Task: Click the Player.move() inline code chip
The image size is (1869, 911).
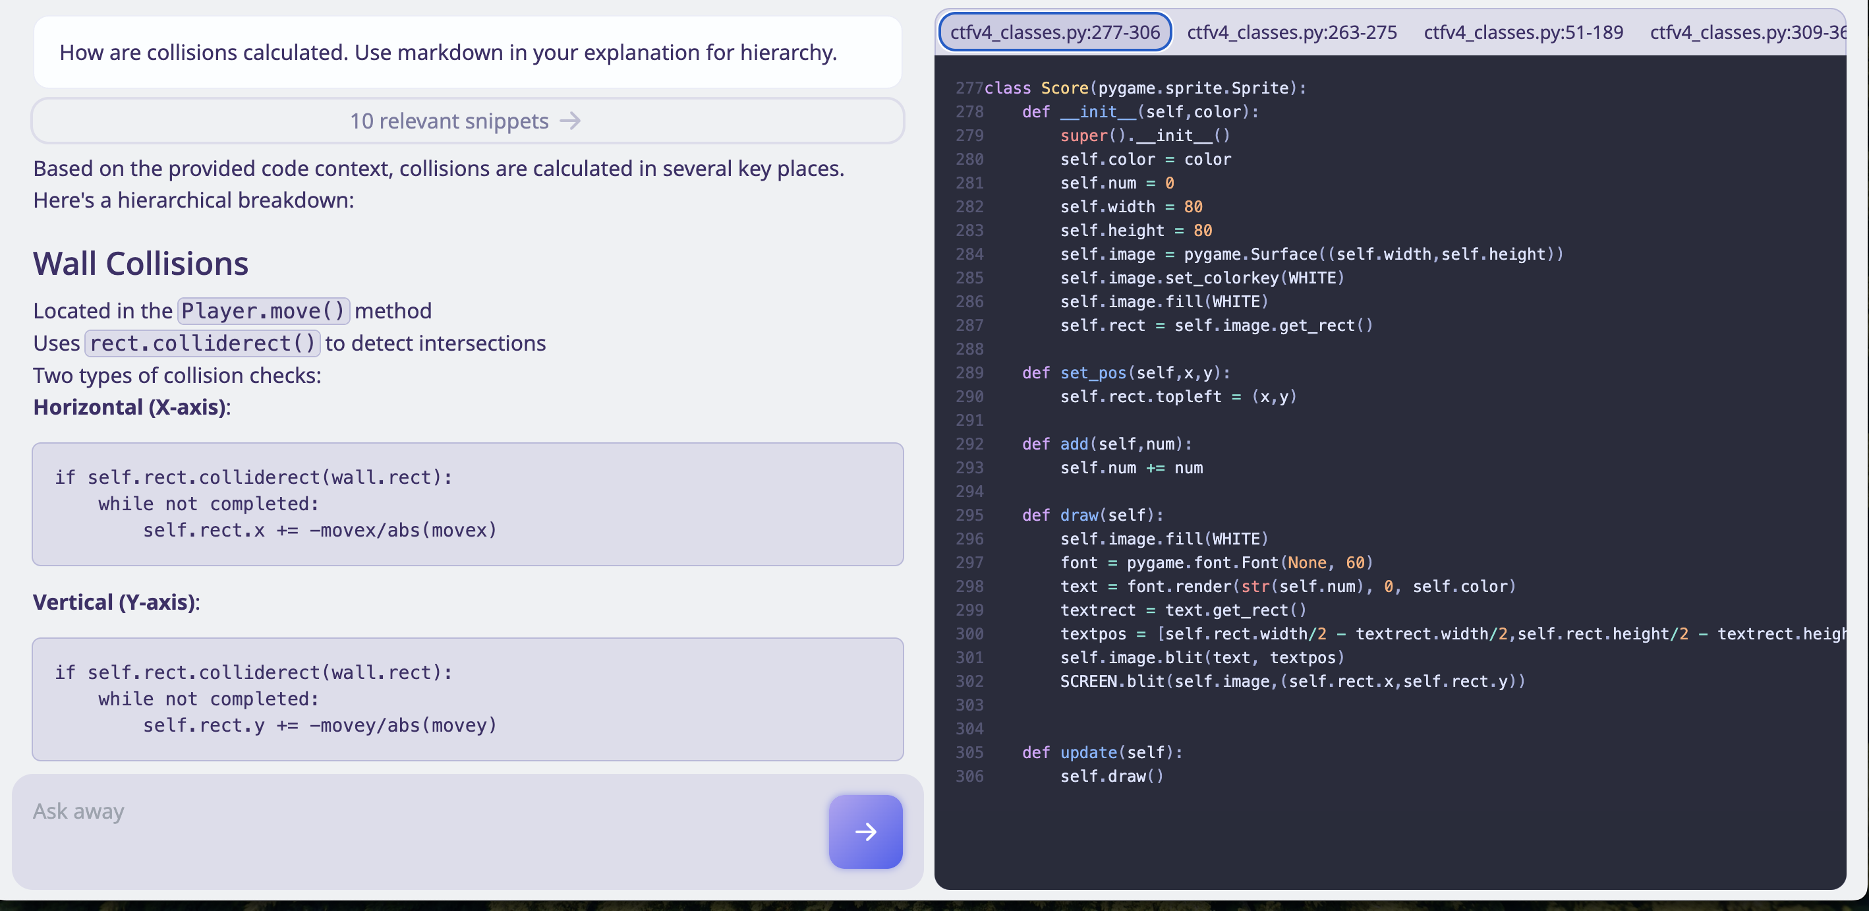Action: pos(263,310)
